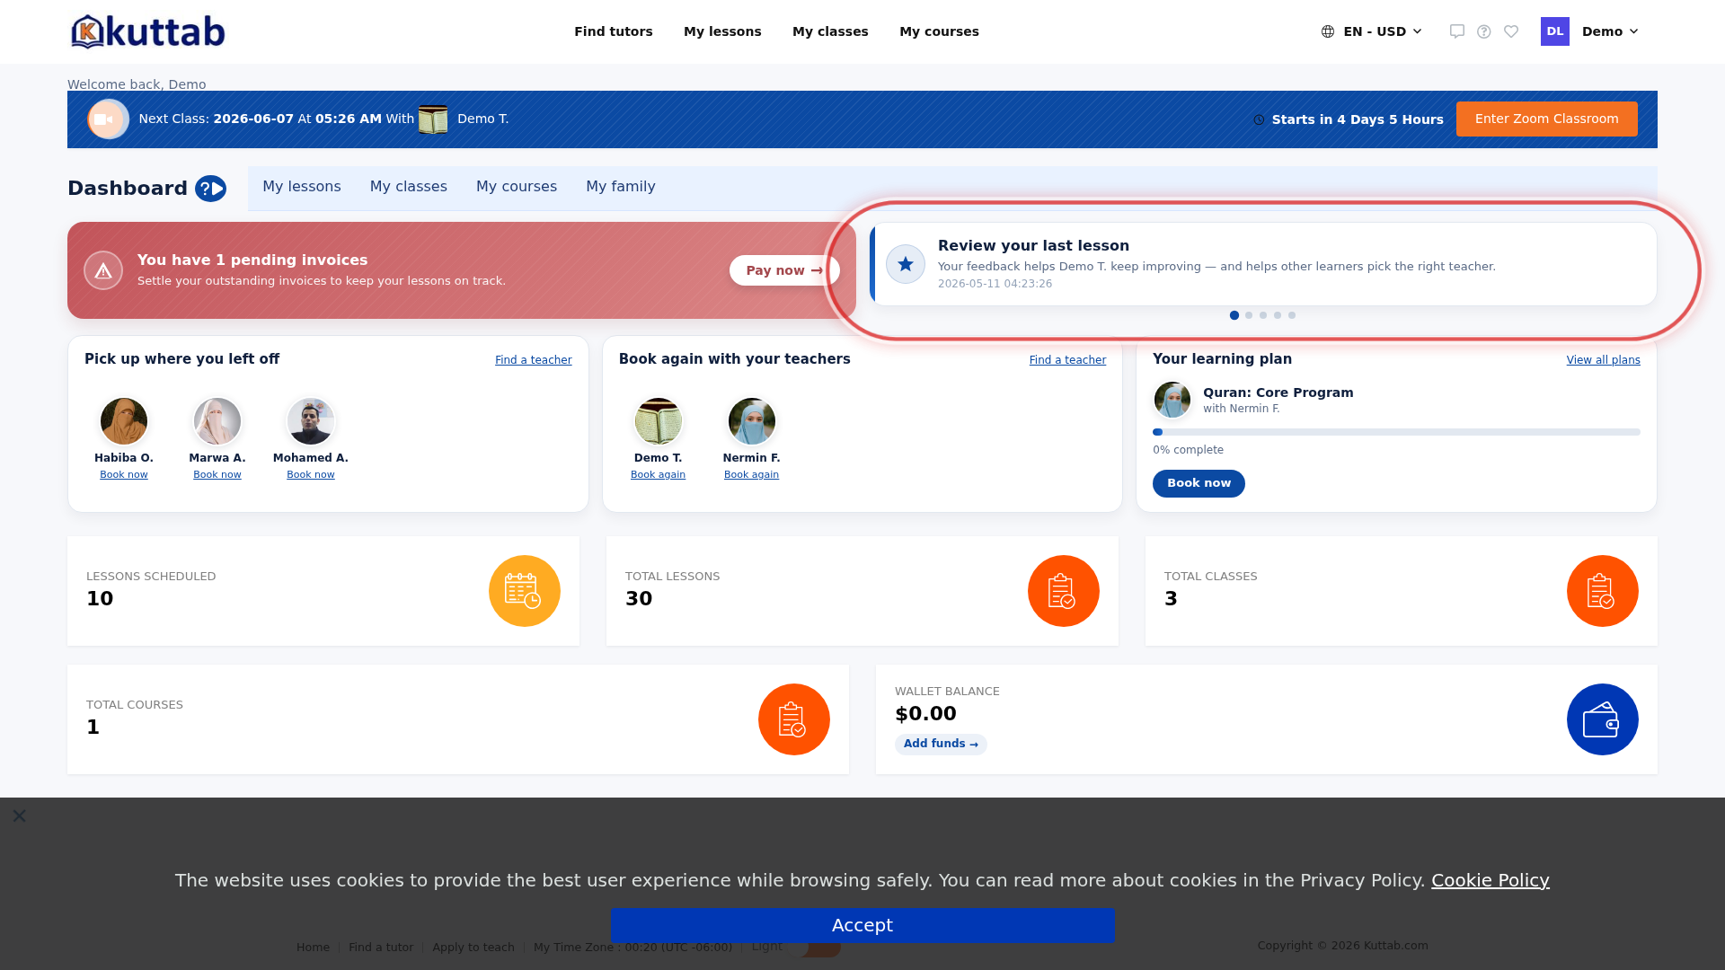Image resolution: width=1725 pixels, height=970 pixels.
Task: Expand the Demo user account menu
Action: tap(1610, 31)
